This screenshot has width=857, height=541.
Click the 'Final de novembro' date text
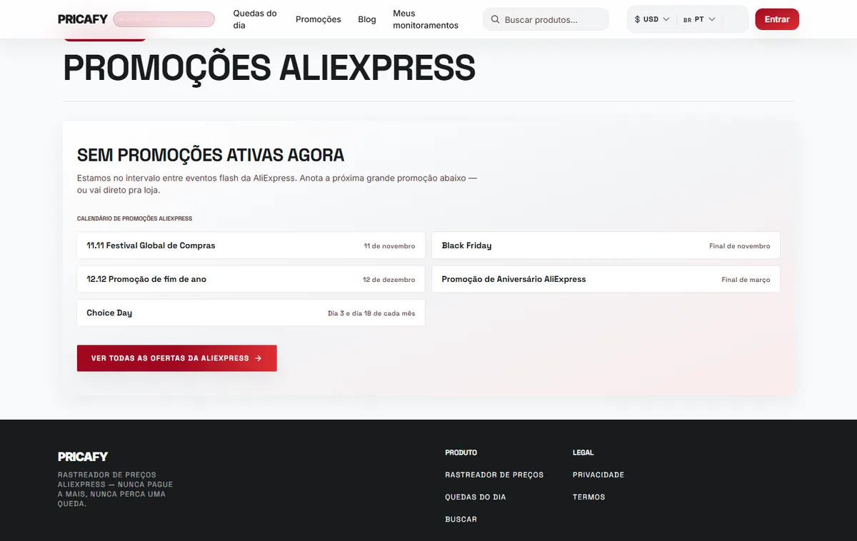[x=740, y=246]
